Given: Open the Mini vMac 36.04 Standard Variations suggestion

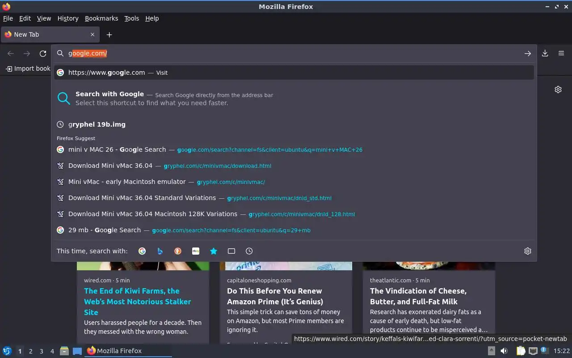Looking at the screenshot, I should pyautogui.click(x=294, y=198).
